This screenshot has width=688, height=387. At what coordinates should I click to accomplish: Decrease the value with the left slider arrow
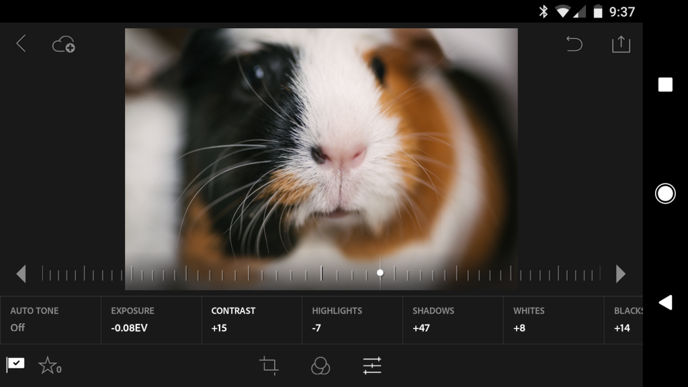[x=21, y=274]
